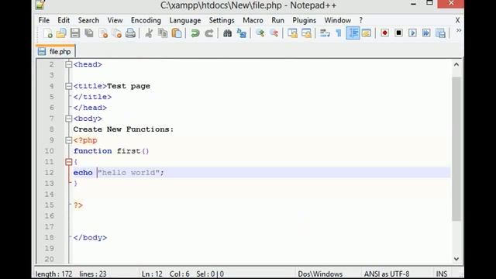Copy selection using the Copy icon

pyautogui.click(x=163, y=33)
